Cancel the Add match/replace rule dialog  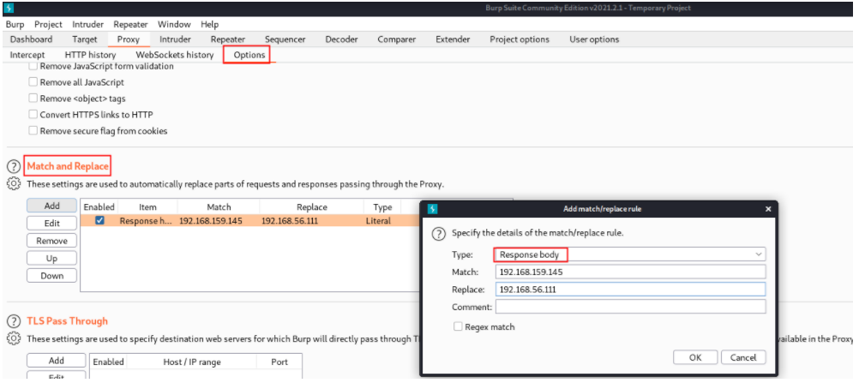[x=743, y=357]
